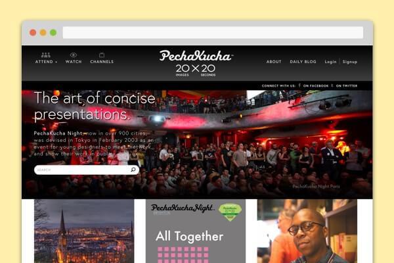Open the All Together PechaKucha Night poster
Screen dimensions: 394x263
(196, 231)
